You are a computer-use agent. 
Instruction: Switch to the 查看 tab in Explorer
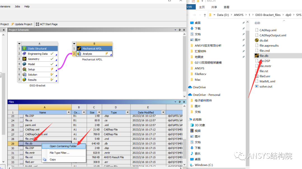click(226, 7)
